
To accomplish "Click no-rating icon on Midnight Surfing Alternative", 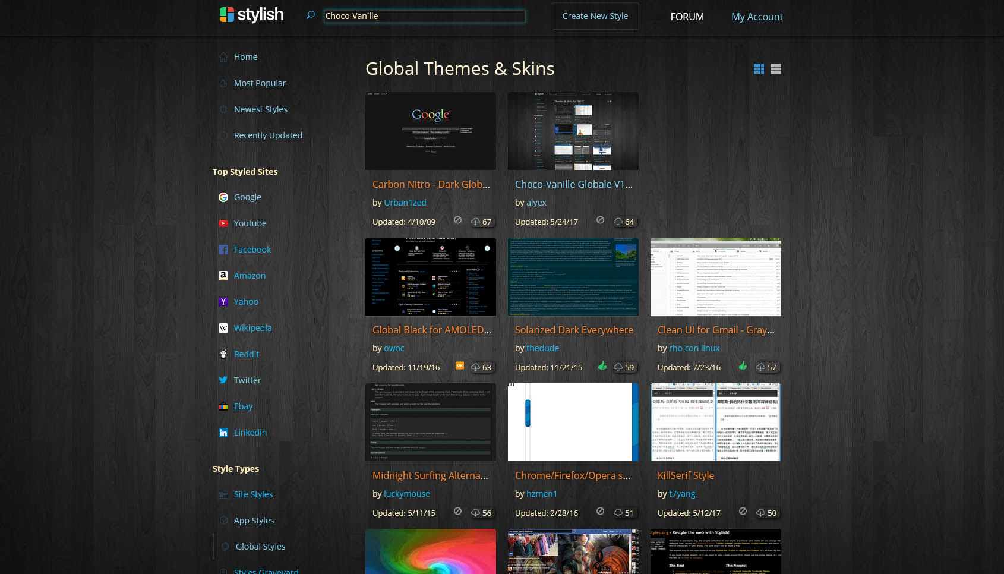I will click(457, 511).
